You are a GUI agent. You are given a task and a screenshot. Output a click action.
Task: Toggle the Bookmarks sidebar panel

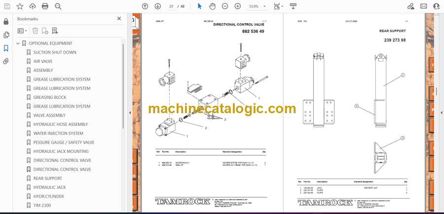tap(6, 48)
